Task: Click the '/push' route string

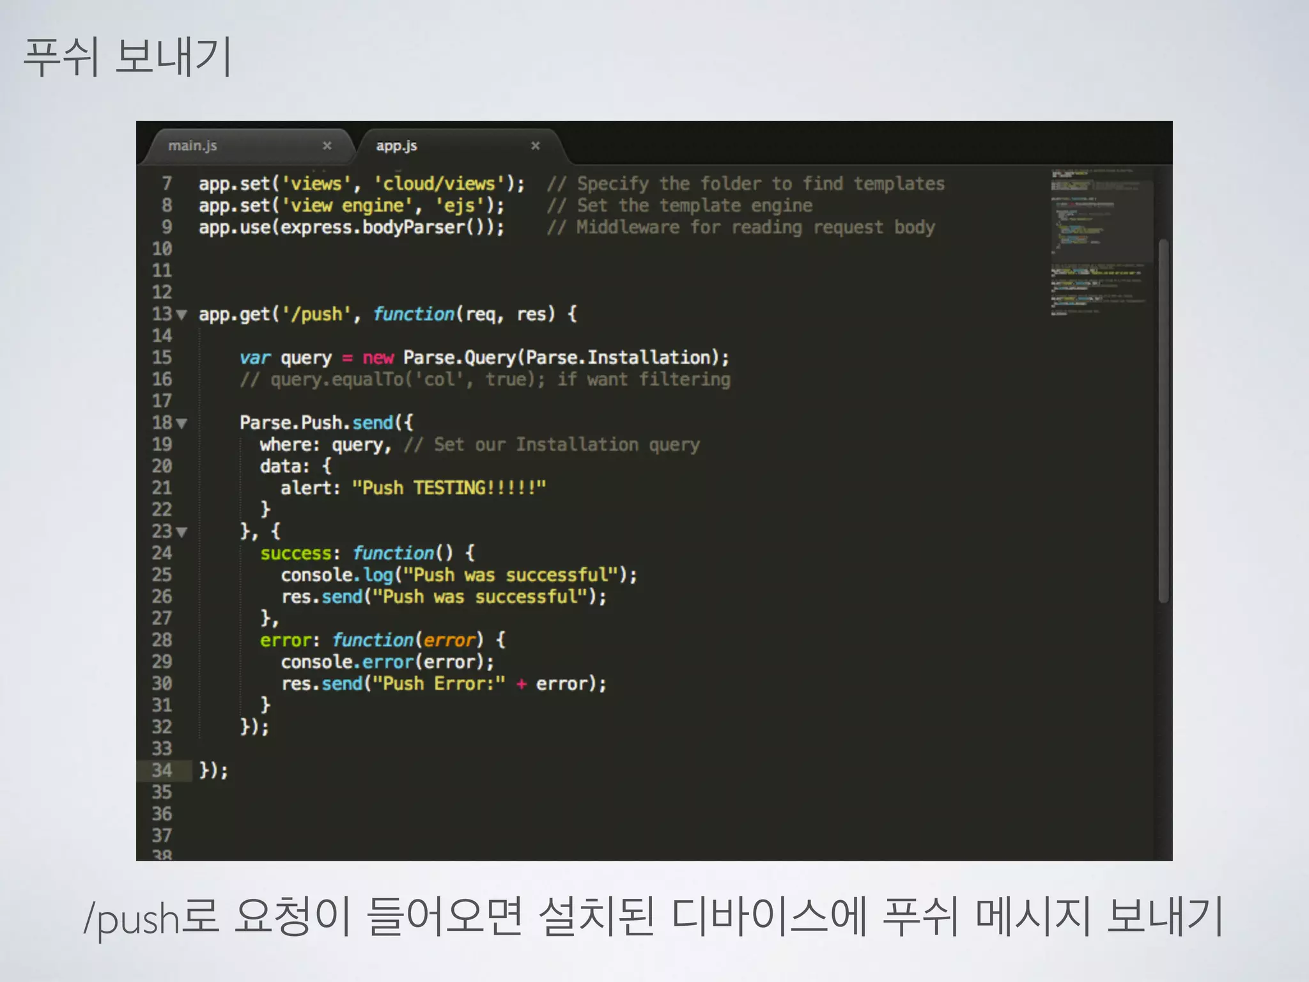Action: pyautogui.click(x=316, y=315)
